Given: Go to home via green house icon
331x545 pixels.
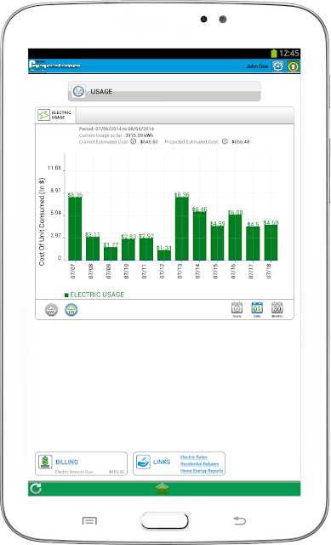Looking at the screenshot, I should tap(162, 488).
